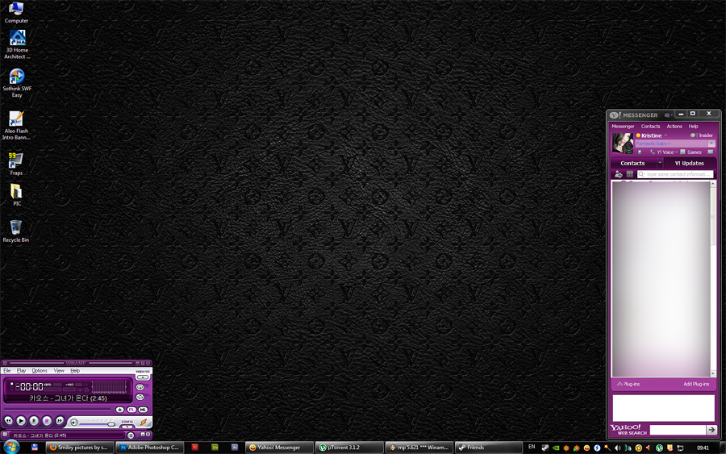Click Winamp next track button
The width and height of the screenshot is (726, 454).
[x=60, y=421]
